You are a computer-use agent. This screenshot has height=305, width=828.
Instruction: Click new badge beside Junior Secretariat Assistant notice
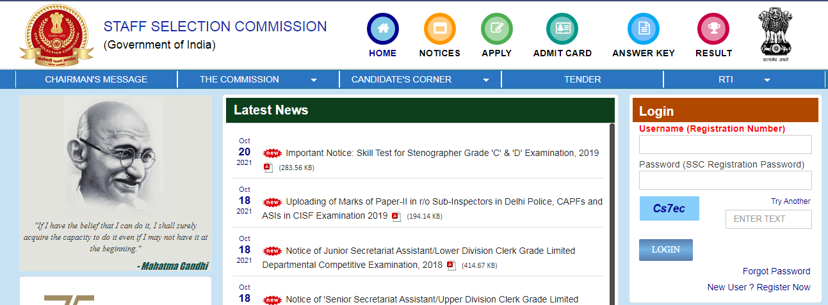click(x=272, y=251)
